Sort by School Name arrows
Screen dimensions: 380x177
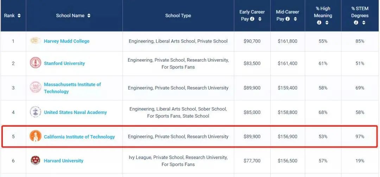pyautogui.click(x=89, y=15)
